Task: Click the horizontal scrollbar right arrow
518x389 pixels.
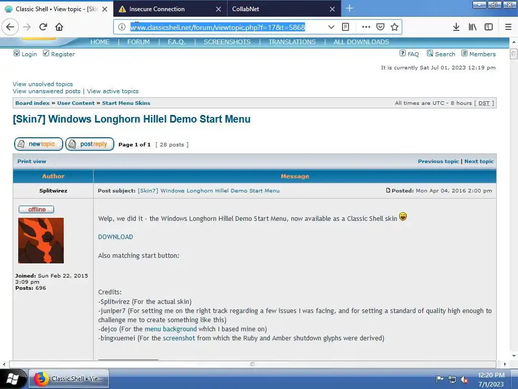Action: [x=505, y=364]
